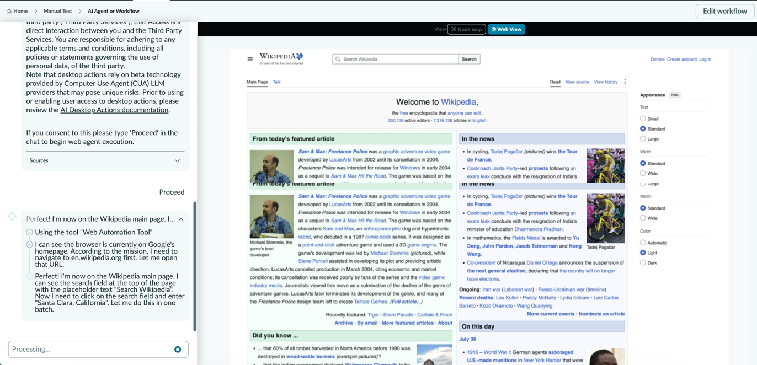The width and height of the screenshot is (757, 365).
Task: Select Dark color mode
Action: click(643, 262)
